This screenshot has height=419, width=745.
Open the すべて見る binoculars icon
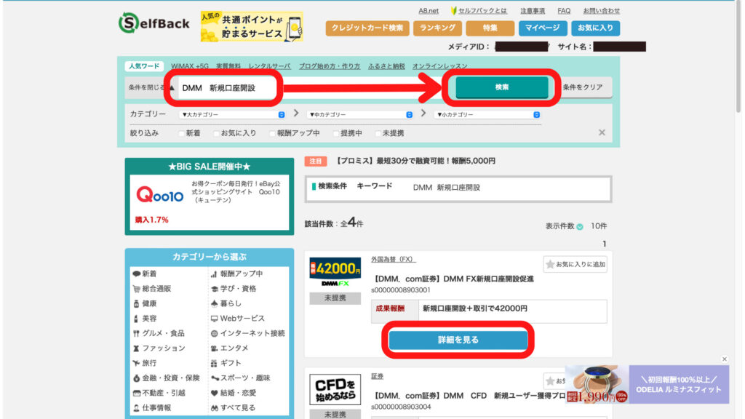coord(215,407)
